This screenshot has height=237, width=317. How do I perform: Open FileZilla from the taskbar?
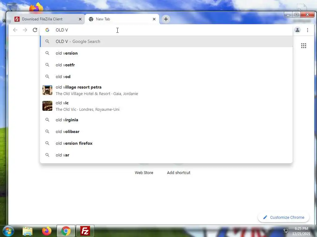85,231
